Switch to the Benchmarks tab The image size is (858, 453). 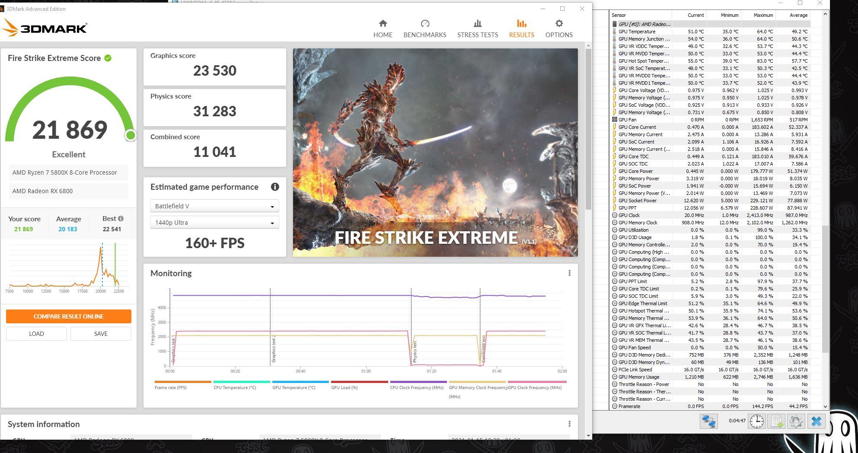pyautogui.click(x=424, y=29)
